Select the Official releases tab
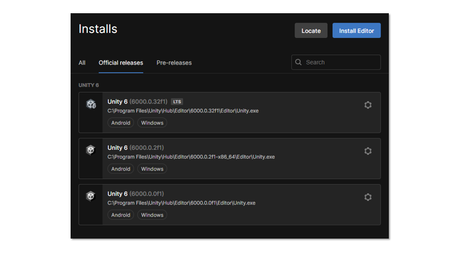Image resolution: width=466 pixels, height=254 pixels. pyautogui.click(x=121, y=63)
